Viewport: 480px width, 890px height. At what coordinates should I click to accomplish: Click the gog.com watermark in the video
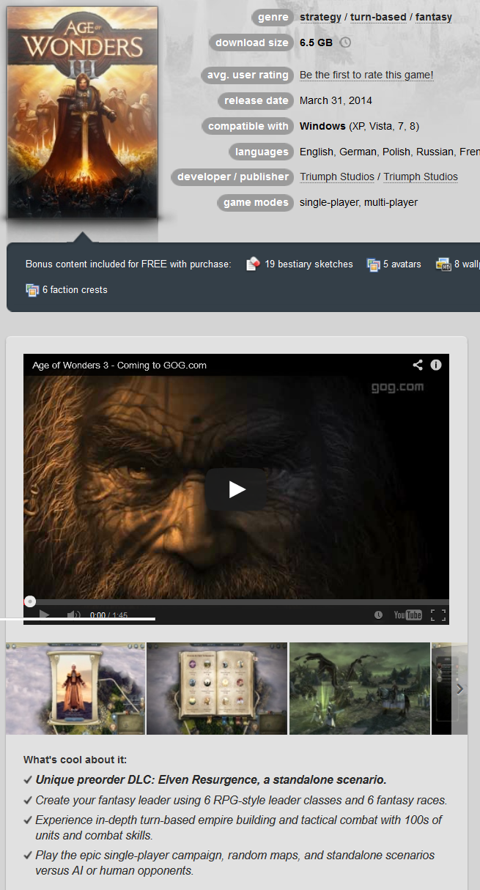pos(397,387)
